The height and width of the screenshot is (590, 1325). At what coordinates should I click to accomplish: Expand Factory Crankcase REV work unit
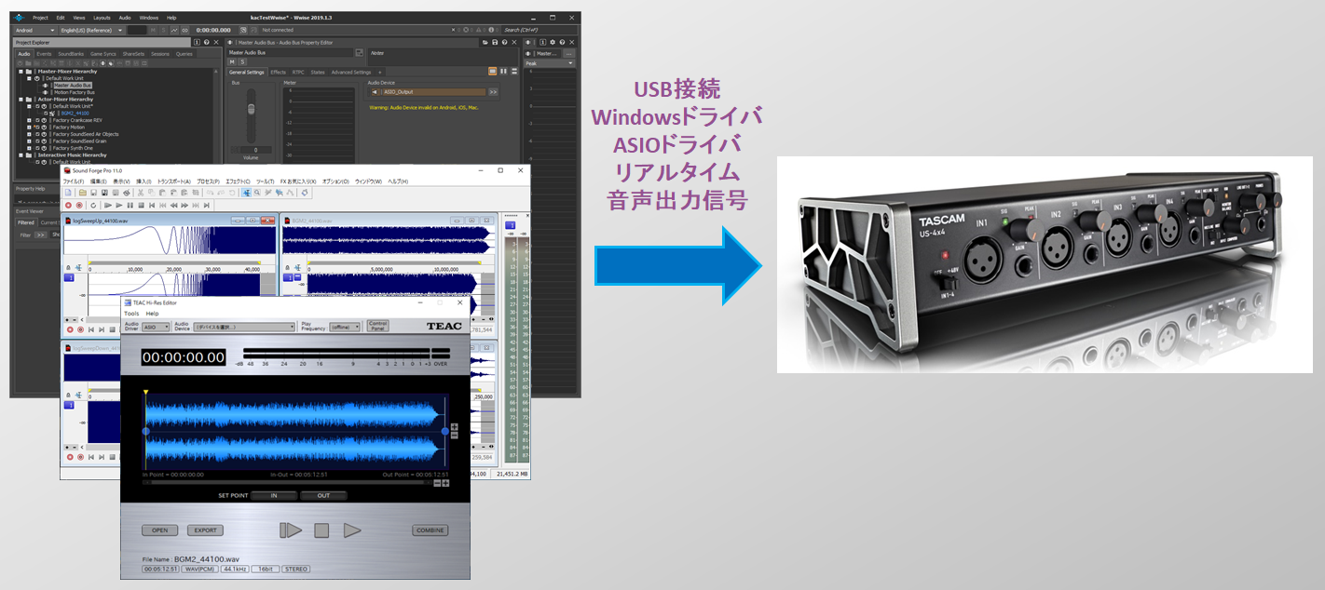[x=29, y=120]
